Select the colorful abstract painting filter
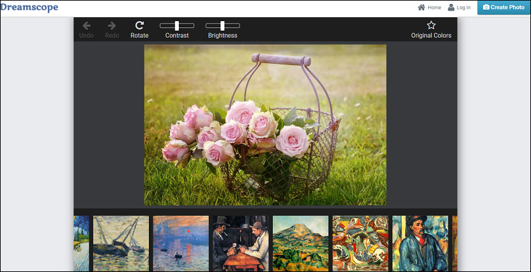This screenshot has height=272, width=531. [360, 243]
